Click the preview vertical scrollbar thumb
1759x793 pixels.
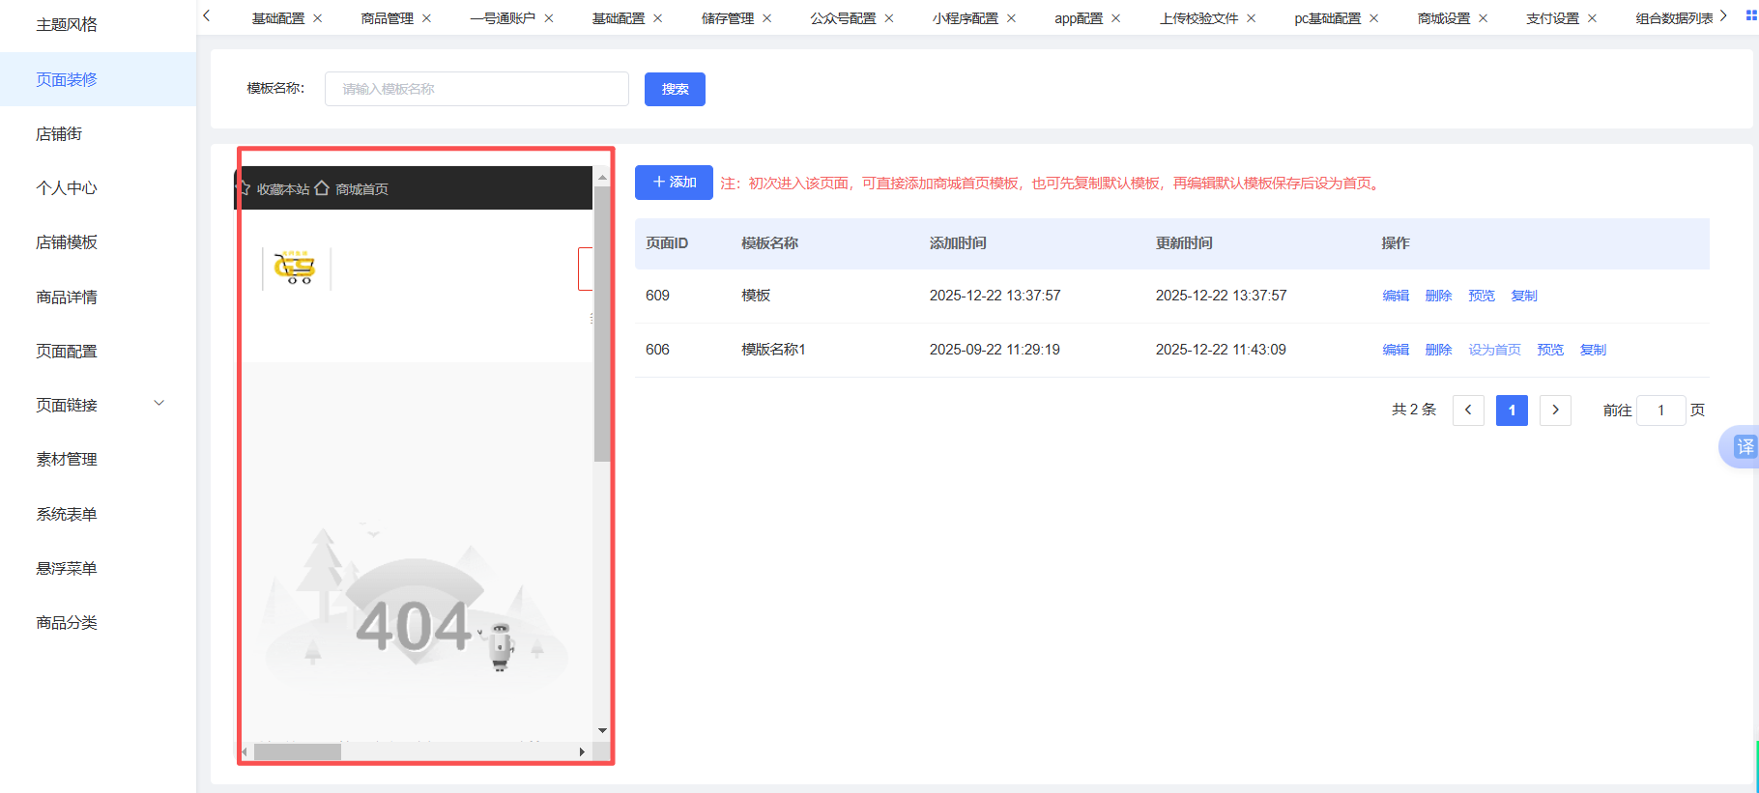pos(602,324)
